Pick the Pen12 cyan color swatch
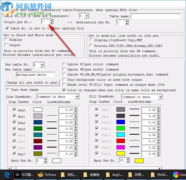Image resolution: width=186 pixels, height=180 pixels. (x=121, y=134)
